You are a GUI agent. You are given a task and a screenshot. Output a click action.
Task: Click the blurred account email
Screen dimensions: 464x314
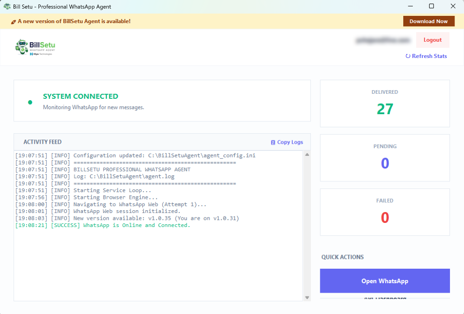point(383,40)
